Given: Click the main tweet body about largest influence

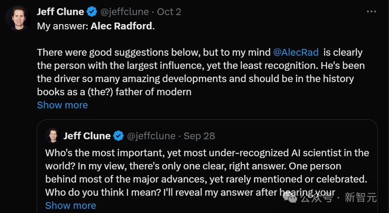Looking at the screenshot, I should (x=201, y=72).
